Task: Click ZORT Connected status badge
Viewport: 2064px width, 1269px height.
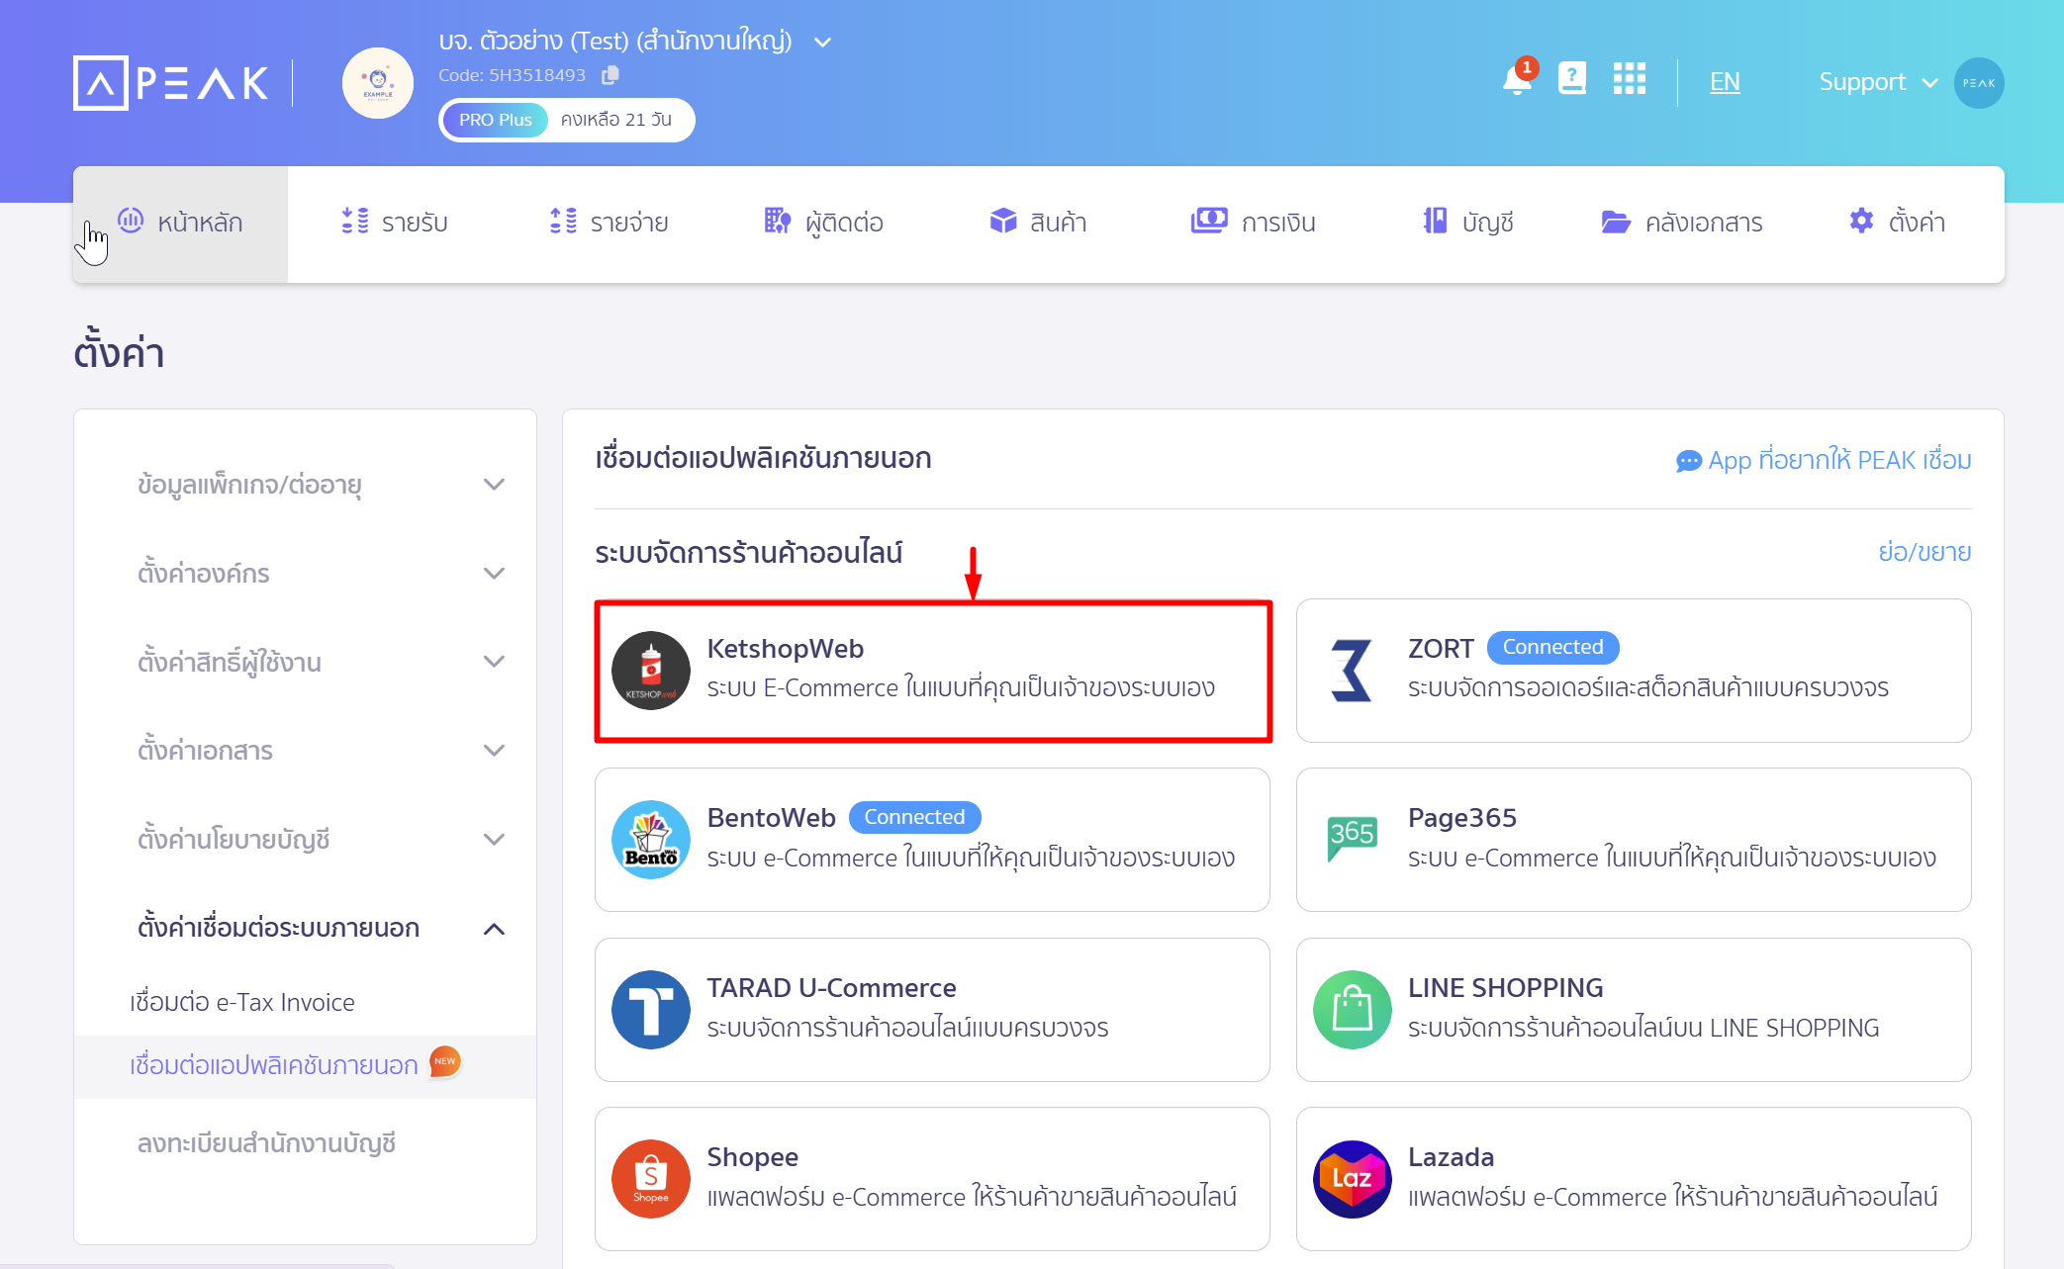Action: (1553, 647)
